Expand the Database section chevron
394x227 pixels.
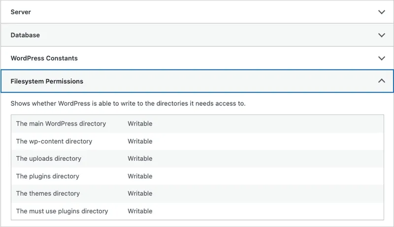[x=381, y=35]
